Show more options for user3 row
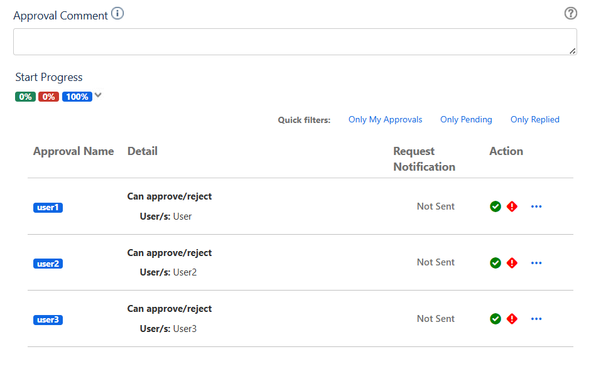This screenshot has width=596, height=369. click(x=536, y=319)
